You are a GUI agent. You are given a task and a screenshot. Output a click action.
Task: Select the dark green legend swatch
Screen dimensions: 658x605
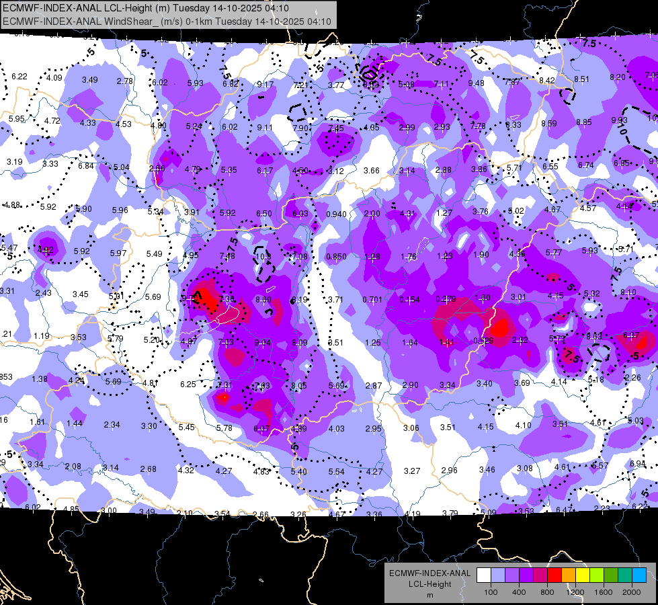[x=610, y=575]
